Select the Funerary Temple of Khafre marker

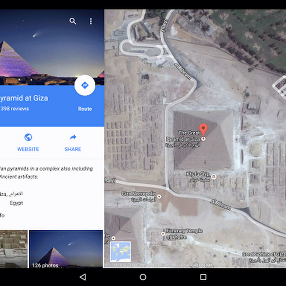point(163,234)
